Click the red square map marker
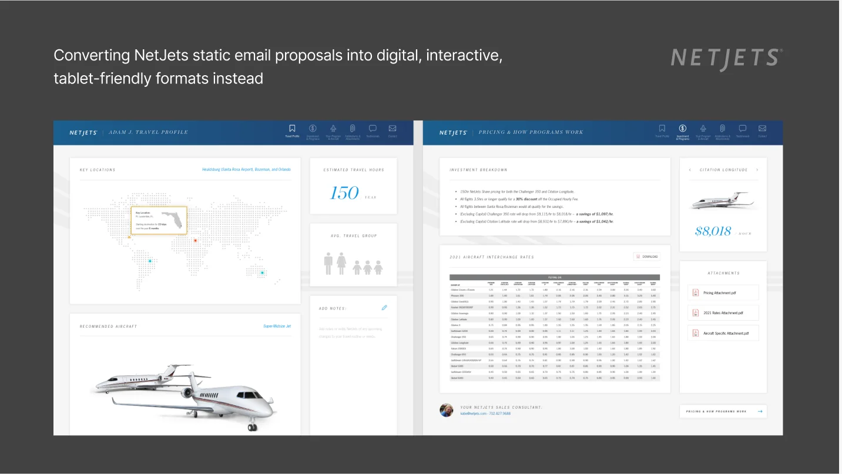This screenshot has height=474, width=842. 196,240
